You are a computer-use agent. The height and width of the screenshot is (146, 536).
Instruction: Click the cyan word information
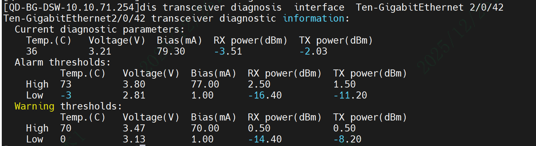(x=313, y=18)
